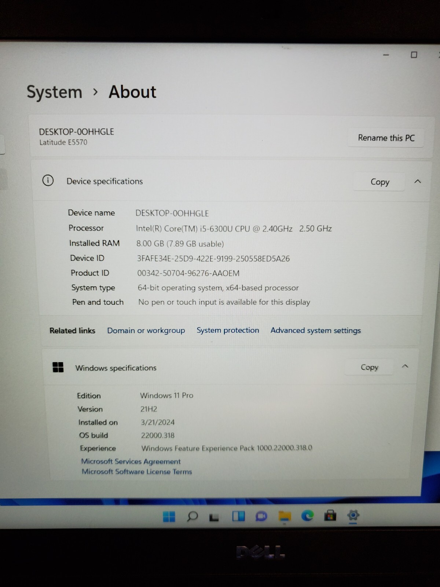Select device name value DESKTOP-0OHHGLE in specifications
Image resolution: width=440 pixels, height=587 pixels.
tap(172, 214)
